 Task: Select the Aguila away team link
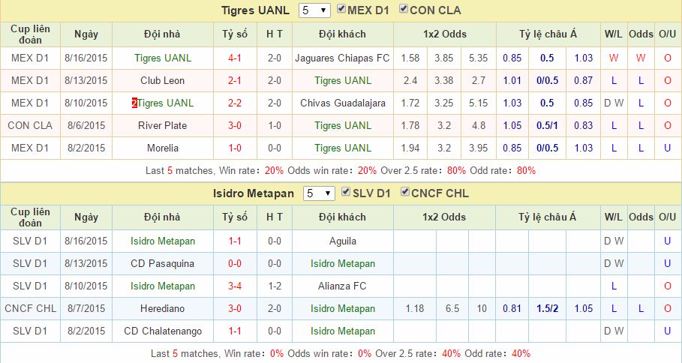pyautogui.click(x=342, y=241)
